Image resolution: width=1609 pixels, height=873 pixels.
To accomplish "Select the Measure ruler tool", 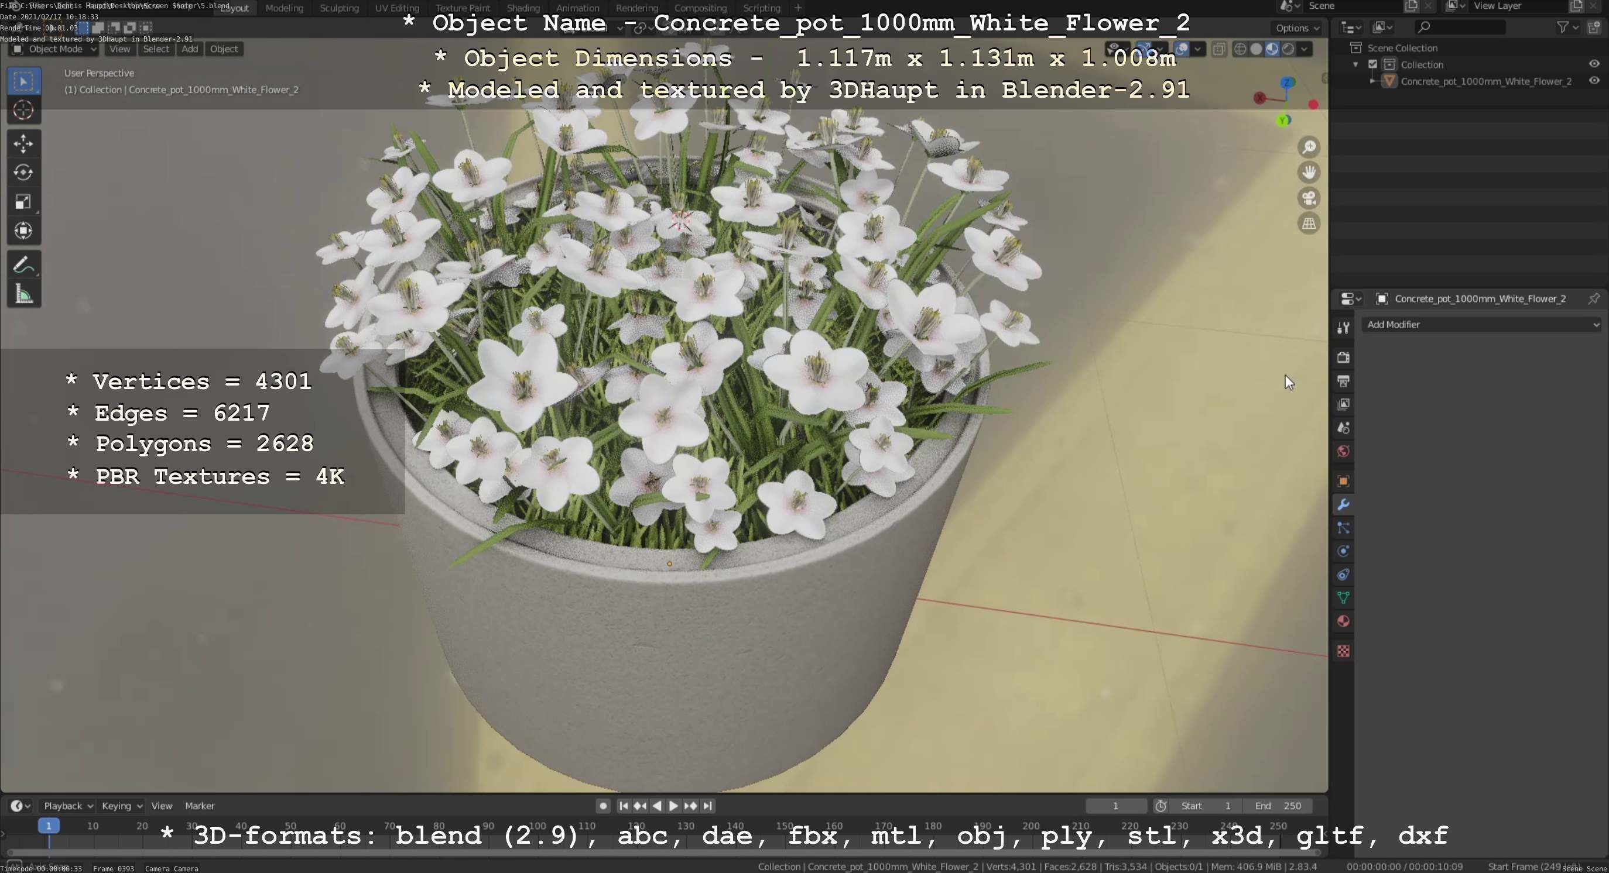I will pos(24,294).
